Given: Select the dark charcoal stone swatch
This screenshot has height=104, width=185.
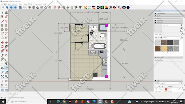Looking at the screenshot, I should coord(170,42).
